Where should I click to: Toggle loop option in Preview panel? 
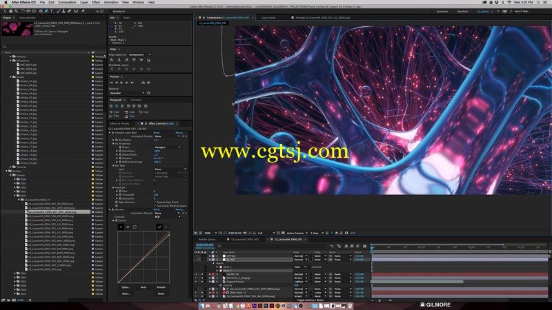[144, 83]
